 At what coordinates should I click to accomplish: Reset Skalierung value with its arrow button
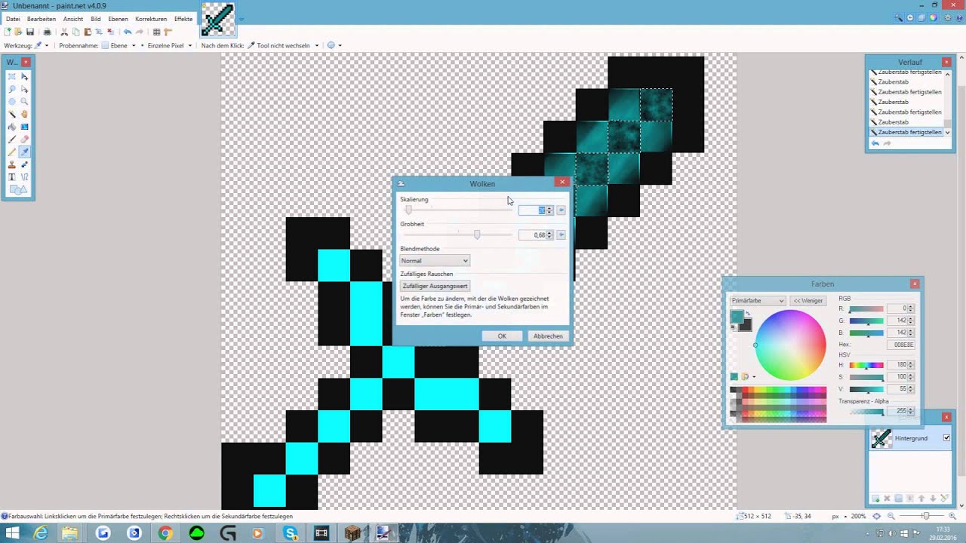561,210
